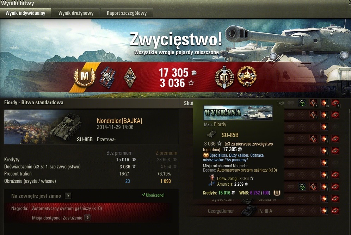Open the "Raport szczegółowy" tab

(127, 13)
